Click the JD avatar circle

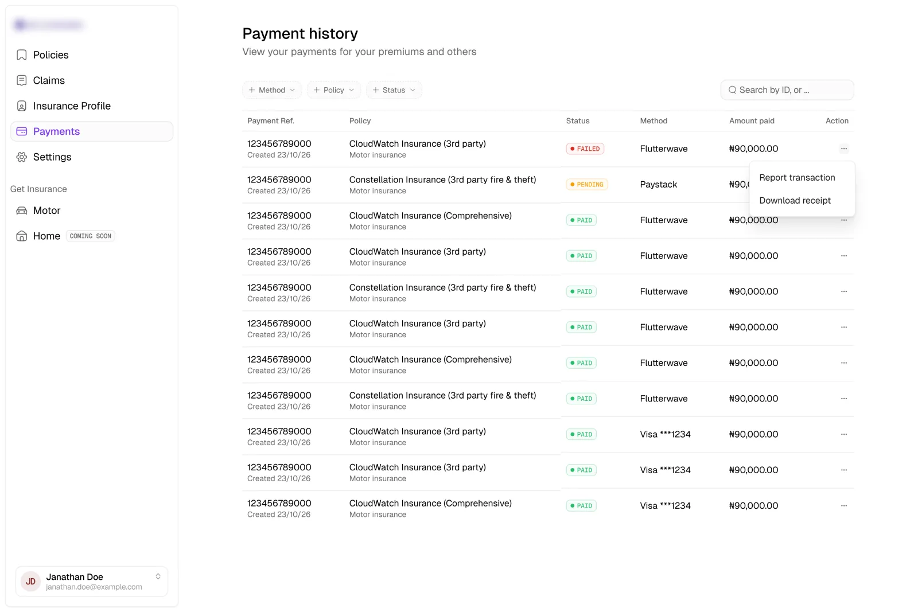coord(31,582)
